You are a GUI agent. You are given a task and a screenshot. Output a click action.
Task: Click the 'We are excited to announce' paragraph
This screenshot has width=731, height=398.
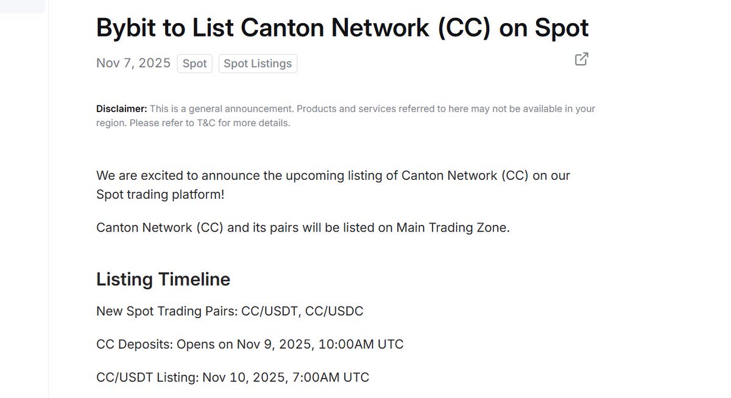[x=333, y=176]
